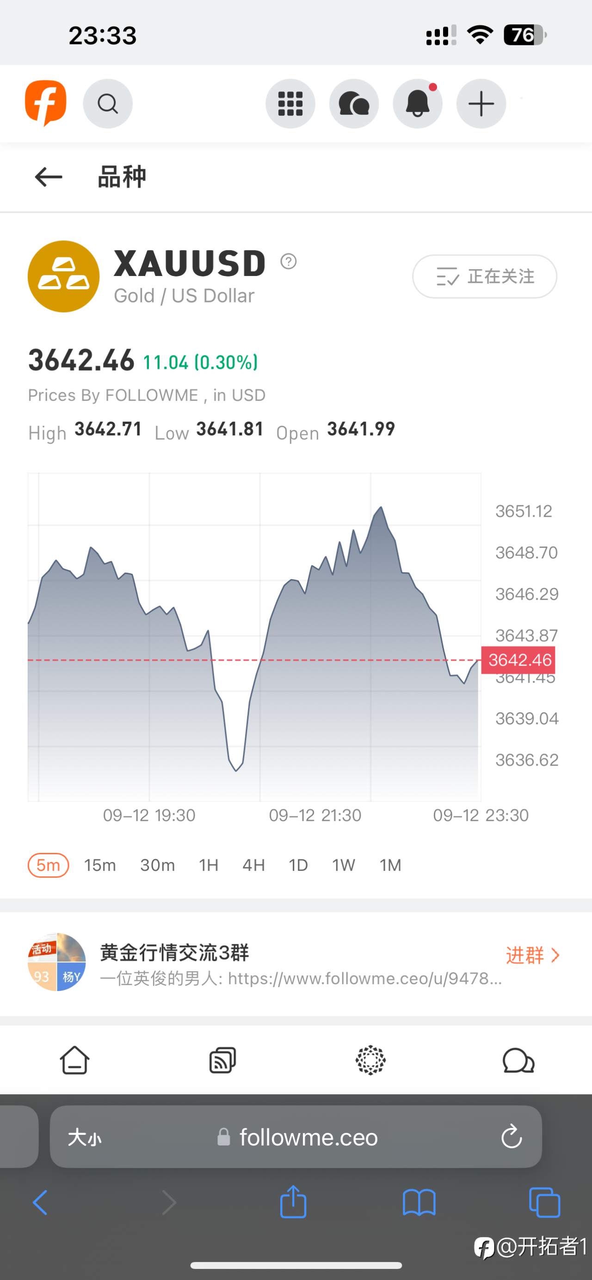Select the 5m chart interval
This screenshot has height=1280, width=592.
48,865
